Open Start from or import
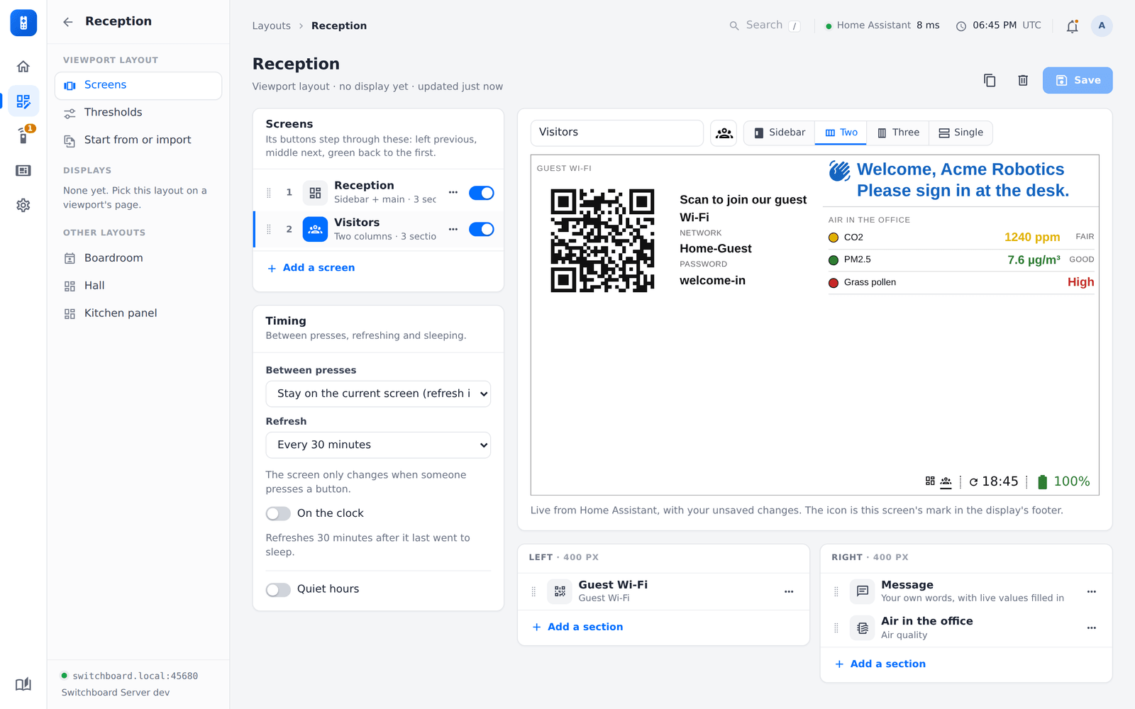This screenshot has width=1135, height=709. (x=138, y=140)
